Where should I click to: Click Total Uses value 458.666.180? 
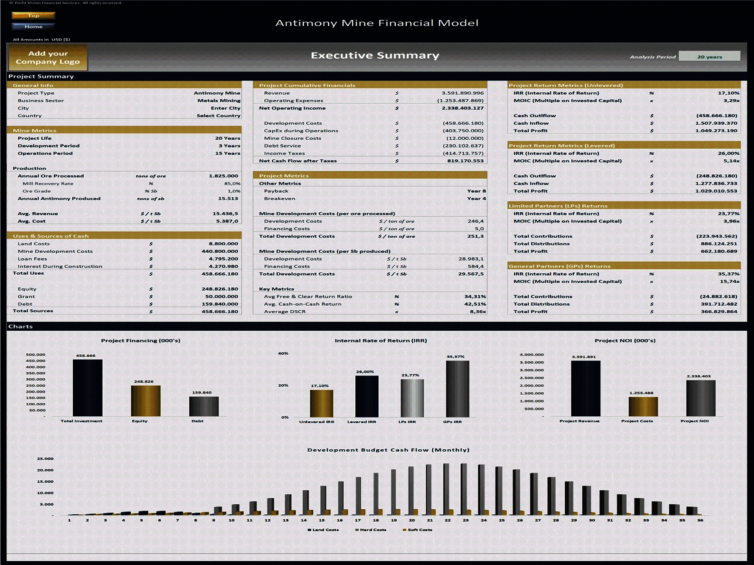[x=220, y=273]
